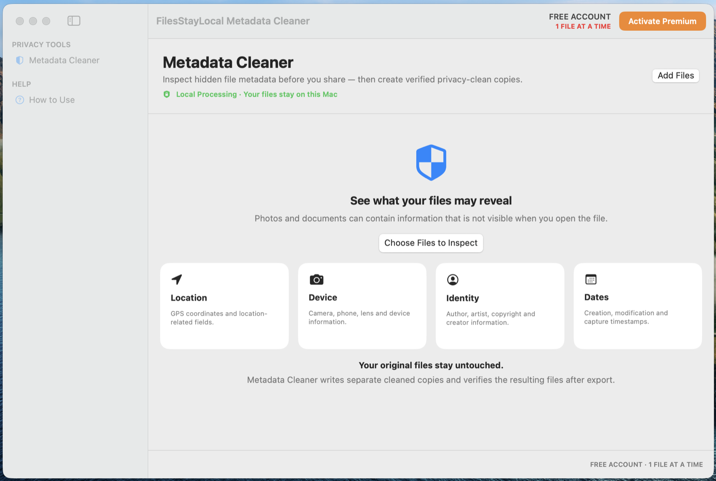Click 'Camera, phone, lens and device information.' text
716x481 pixels.
coord(359,317)
